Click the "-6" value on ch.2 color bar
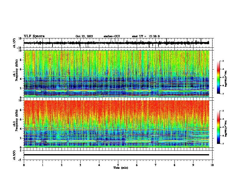Screen dimensions: 239x185 [222, 135]
